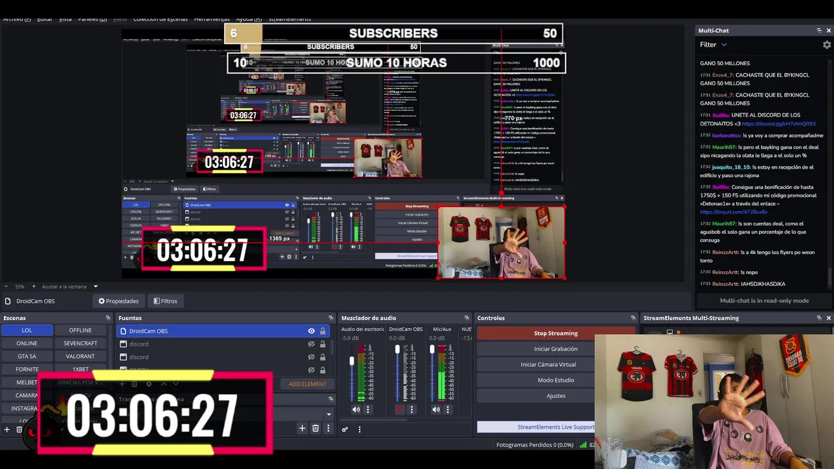Open StreamElements Live Support

536,427
